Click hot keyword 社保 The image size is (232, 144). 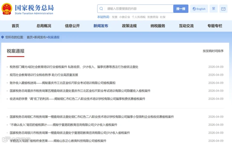163,17
